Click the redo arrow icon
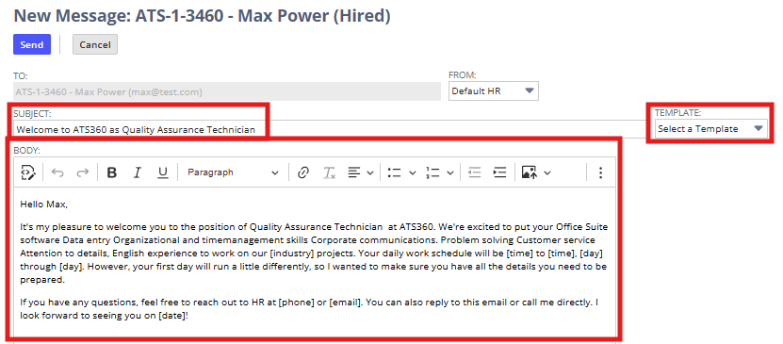Viewport: 783px width, 344px height. (82, 172)
